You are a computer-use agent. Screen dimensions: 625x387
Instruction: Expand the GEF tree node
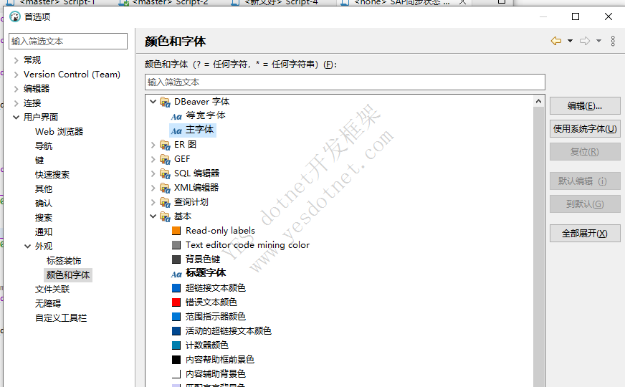pos(153,159)
